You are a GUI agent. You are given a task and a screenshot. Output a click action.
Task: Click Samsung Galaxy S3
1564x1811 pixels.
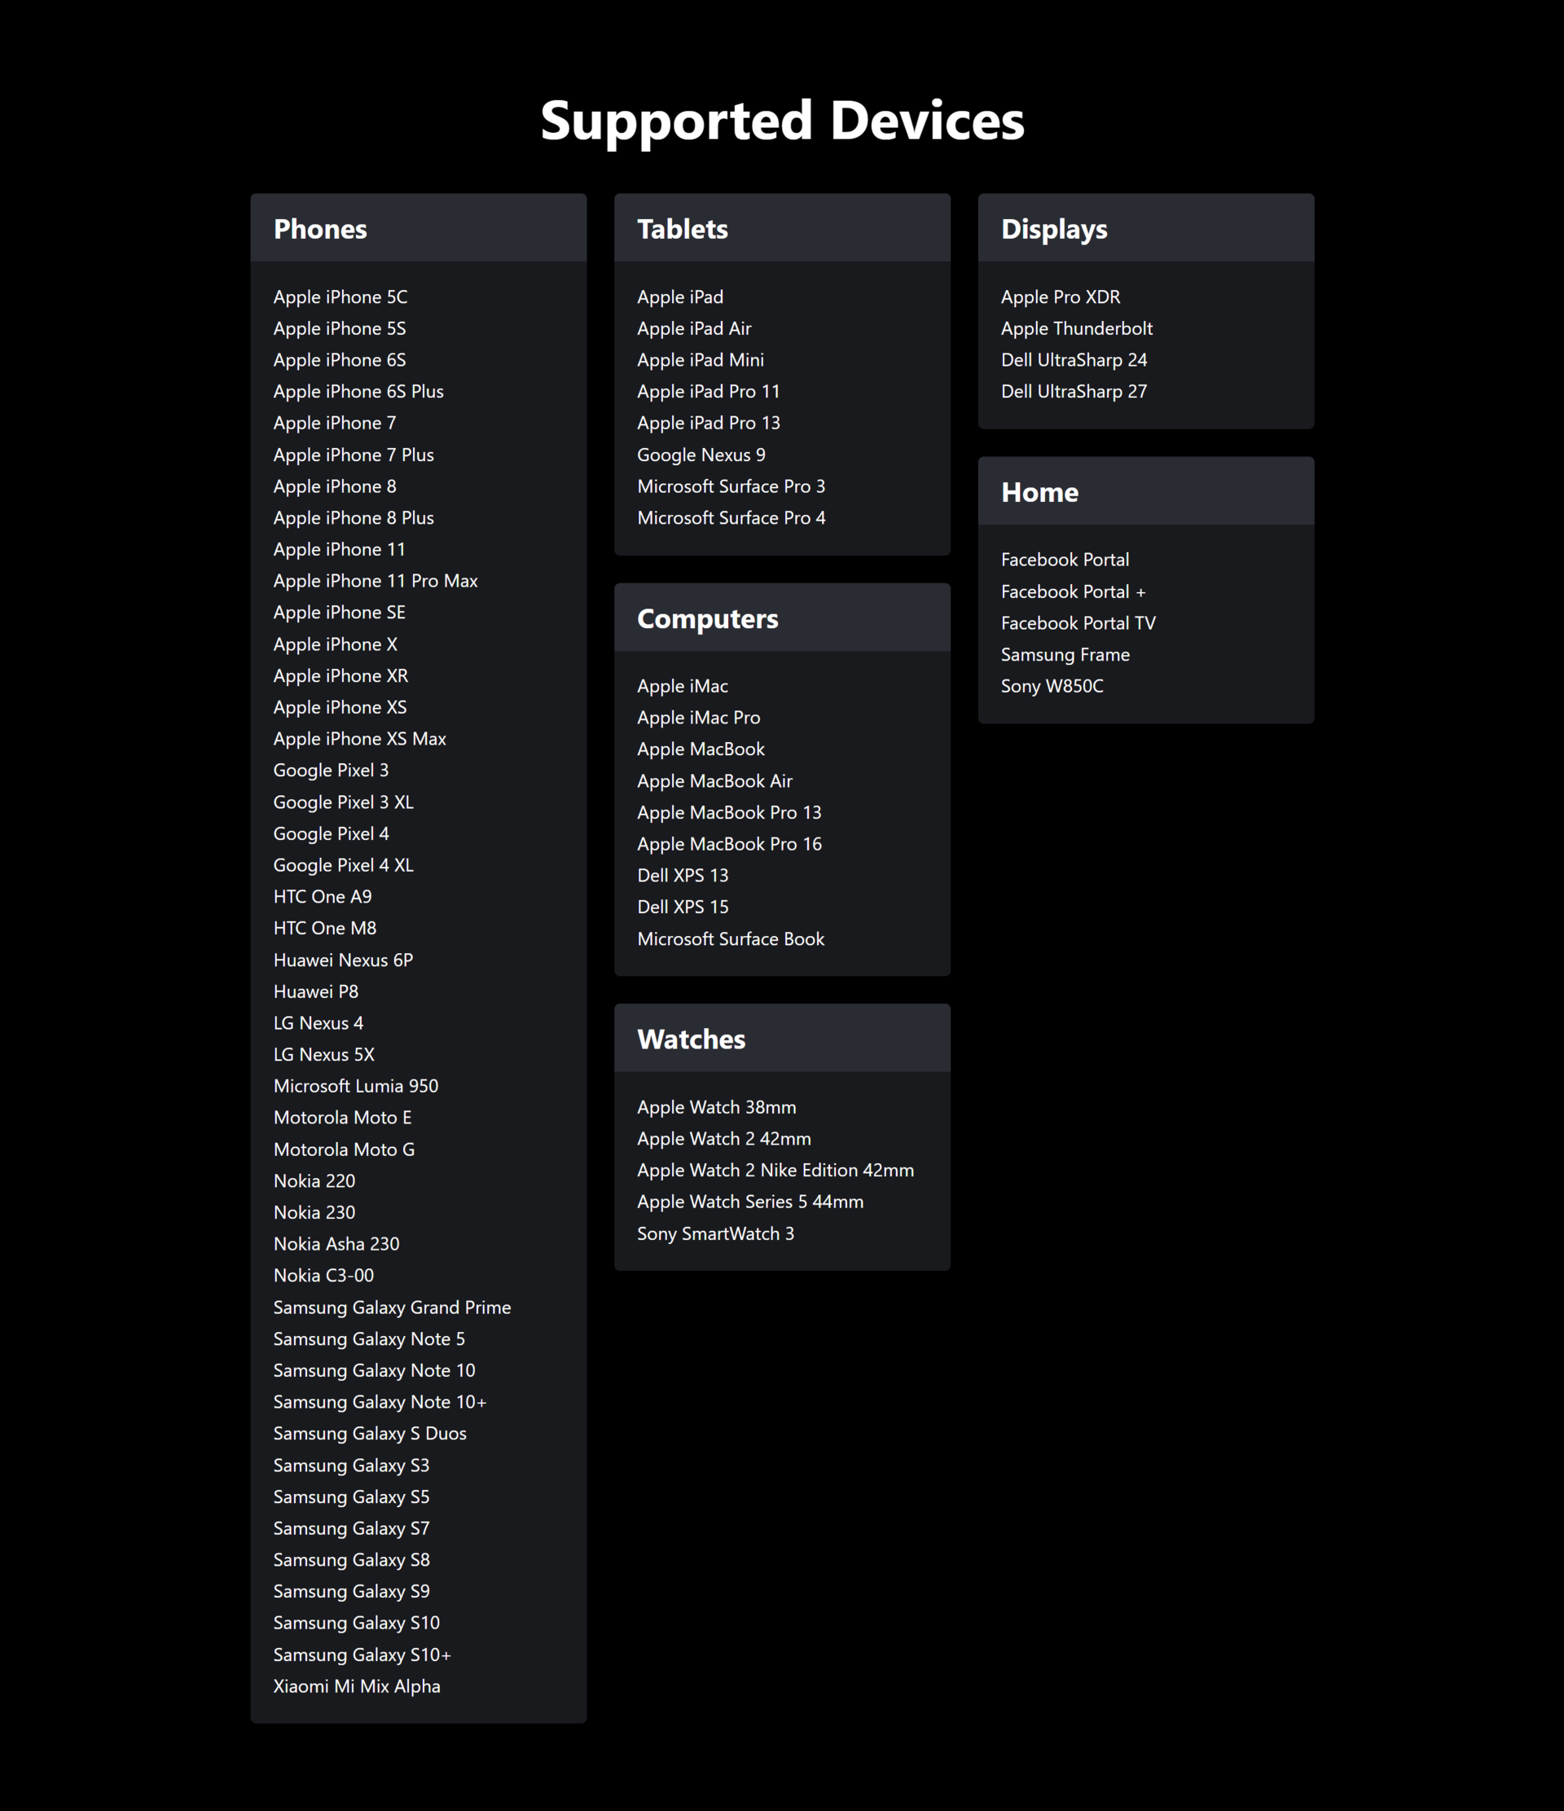351,1465
